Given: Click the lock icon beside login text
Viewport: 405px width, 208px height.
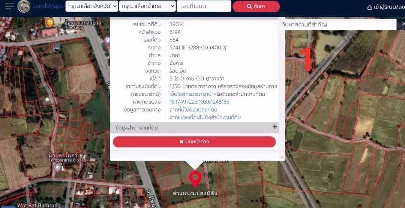Looking at the screenshot, I should pos(369,7).
